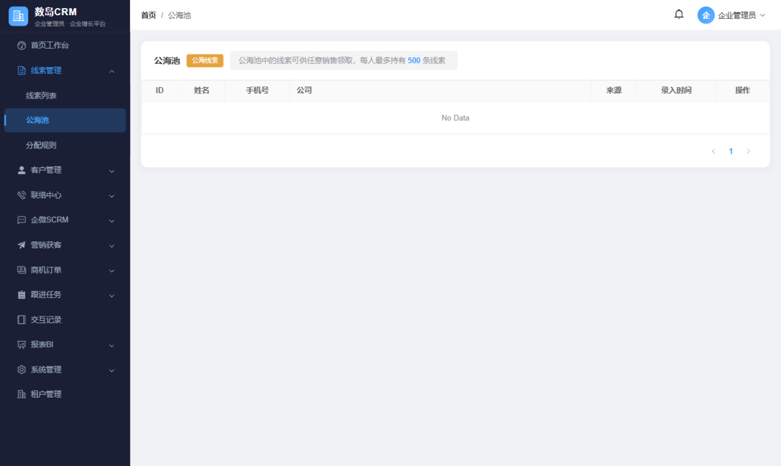Go to next page arrow
This screenshot has width=781, height=466.
[748, 151]
